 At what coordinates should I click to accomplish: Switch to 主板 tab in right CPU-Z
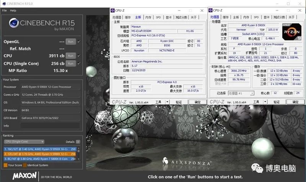click(236, 17)
